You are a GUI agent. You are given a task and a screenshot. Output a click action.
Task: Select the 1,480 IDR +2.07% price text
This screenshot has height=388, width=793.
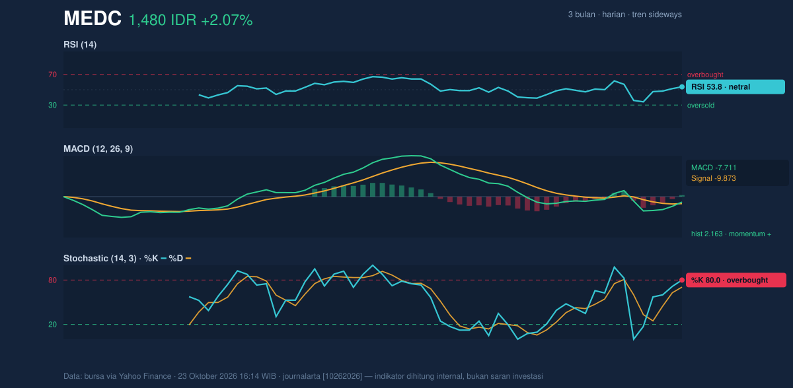[190, 20]
